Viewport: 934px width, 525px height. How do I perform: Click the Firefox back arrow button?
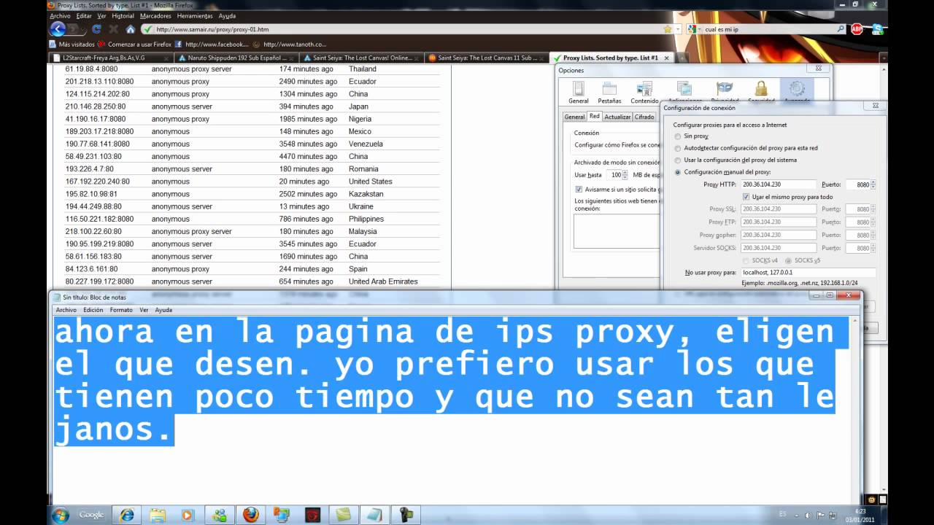pyautogui.click(x=58, y=29)
